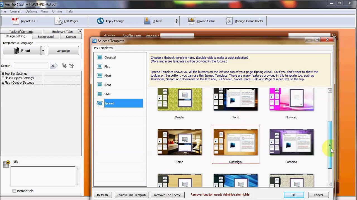Click Remove The Theme button
Screen dimensions: 357x200
[167, 195]
